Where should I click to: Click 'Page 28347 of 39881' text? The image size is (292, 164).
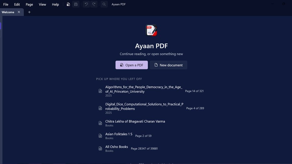point(144,149)
